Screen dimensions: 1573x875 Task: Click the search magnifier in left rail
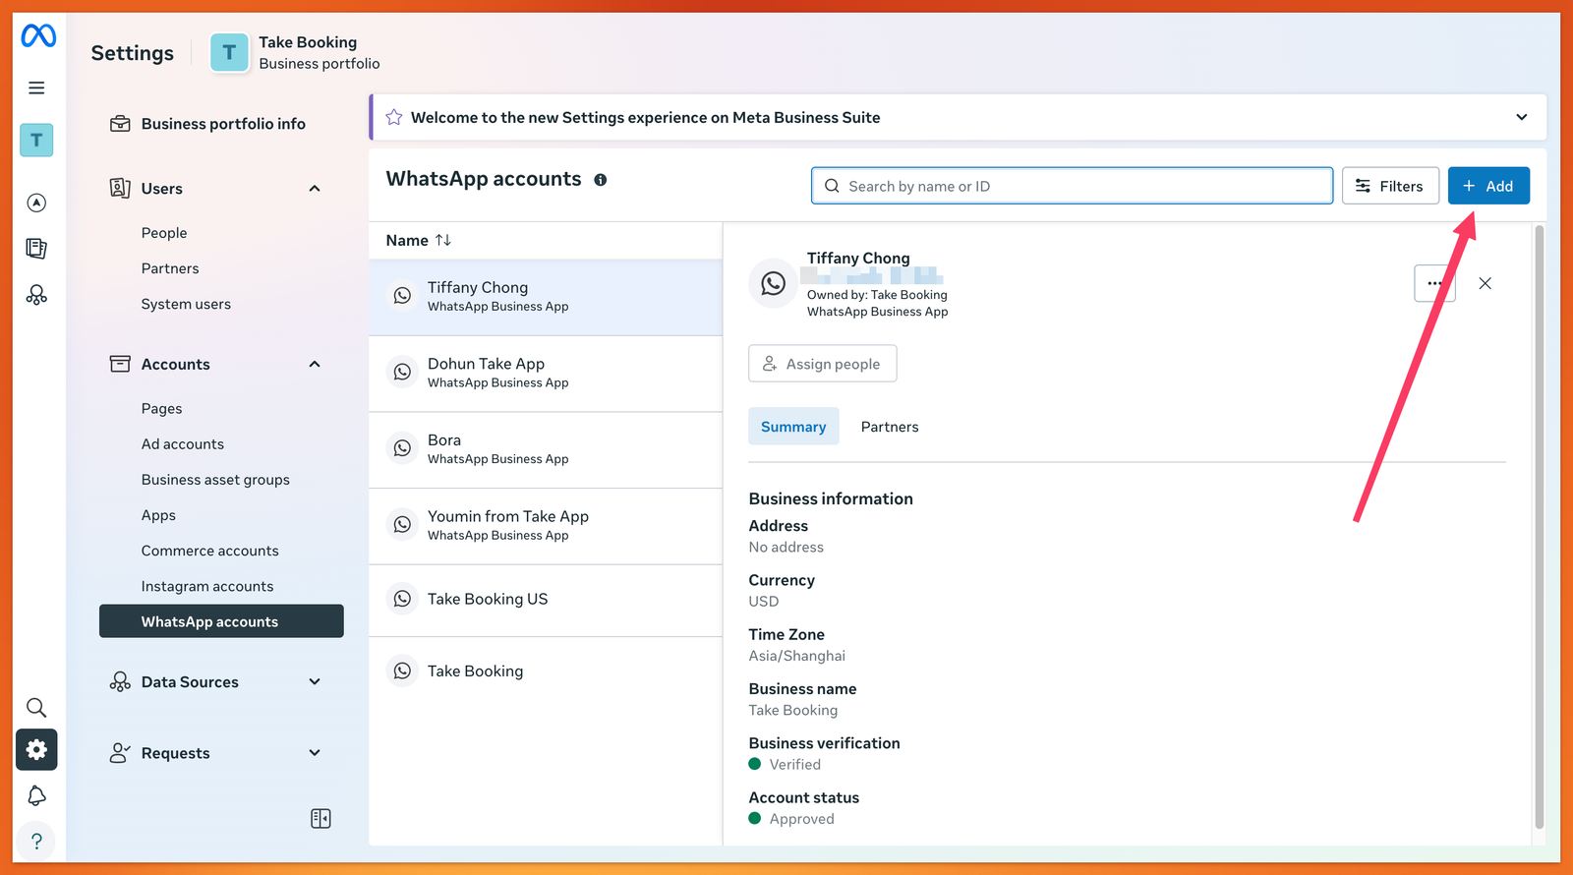click(36, 708)
